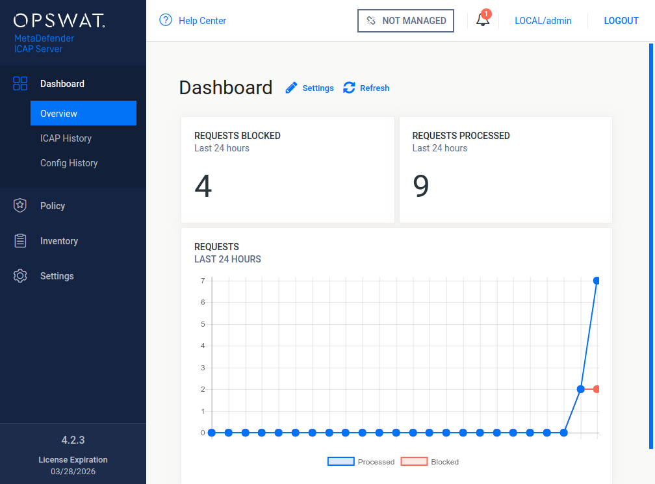Click the Inventory clipboard icon

click(20, 240)
